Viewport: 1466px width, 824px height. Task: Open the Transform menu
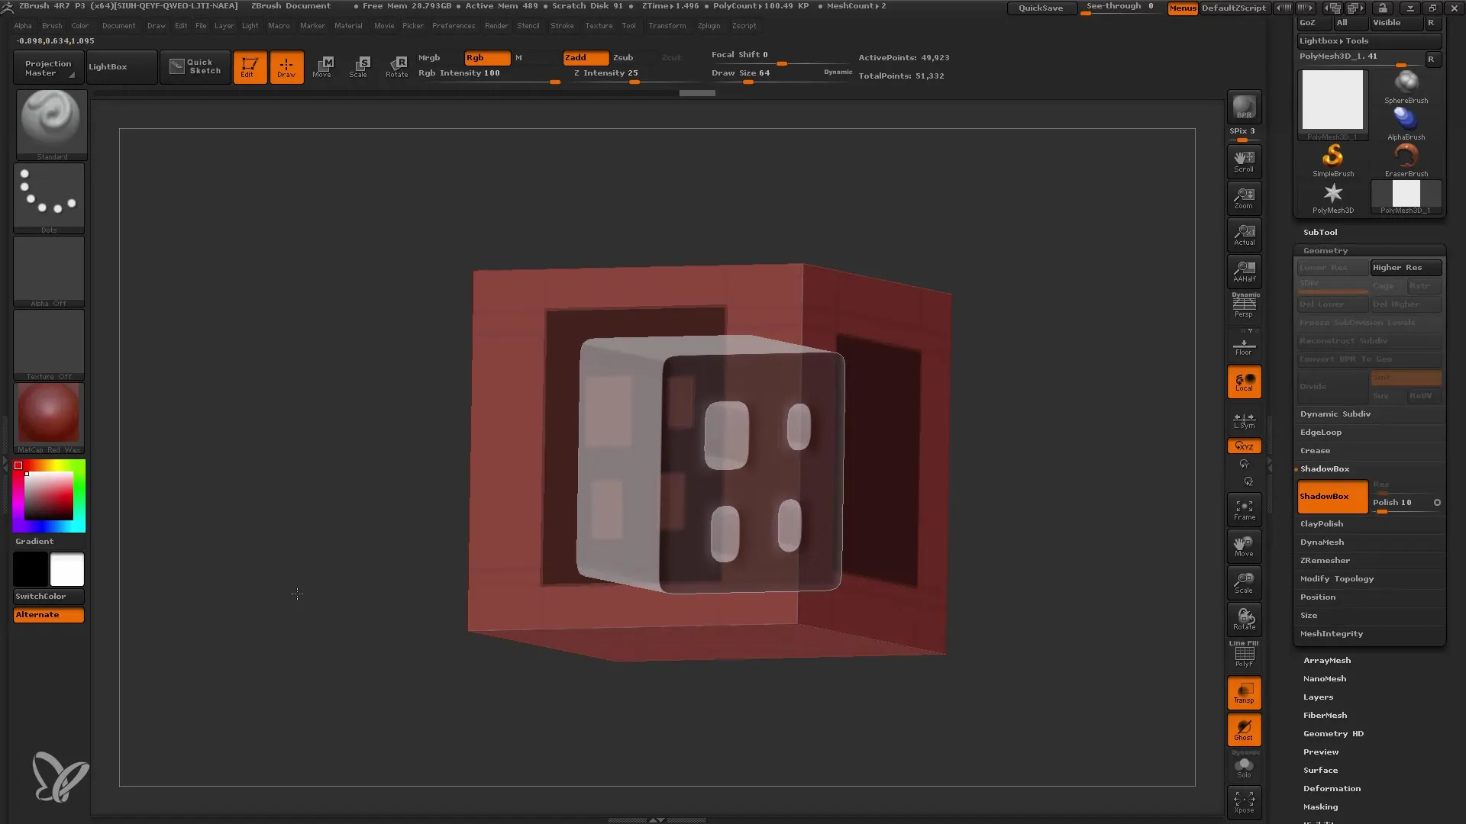coord(667,25)
